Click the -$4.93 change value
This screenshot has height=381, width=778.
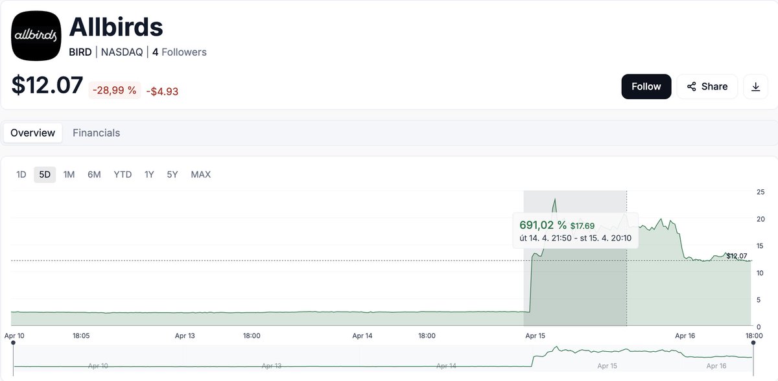pos(162,91)
